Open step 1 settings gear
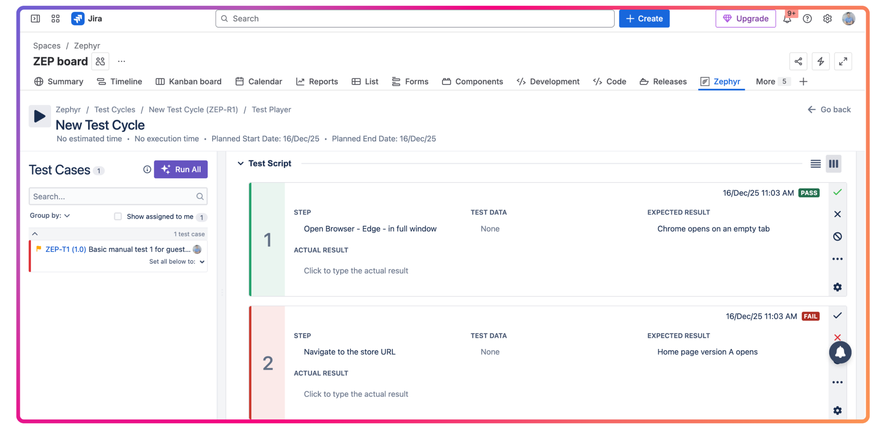The height and width of the screenshot is (433, 886). [837, 287]
